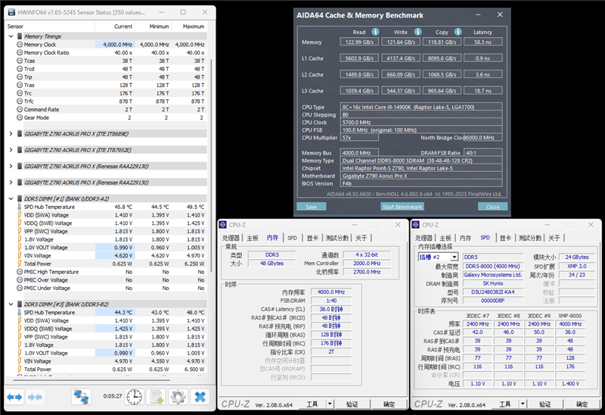Open SPD tab in memory CPU-Z window
The width and height of the screenshot is (605, 415).
coord(292,238)
